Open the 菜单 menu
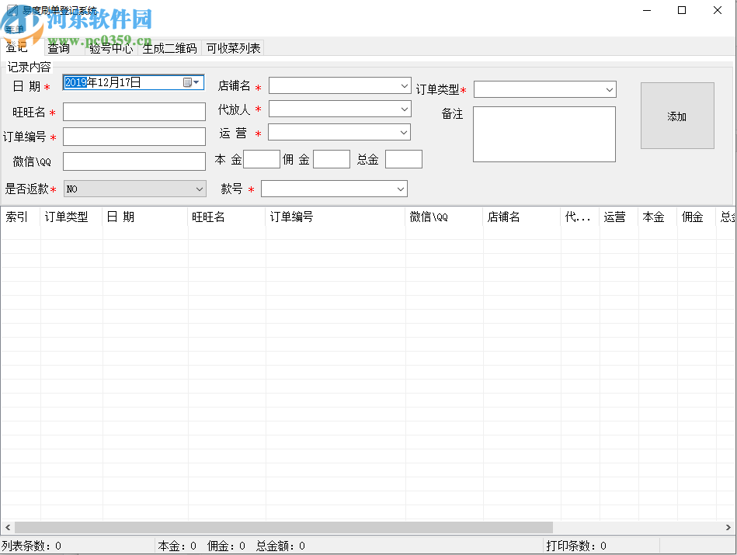The height and width of the screenshot is (555, 737). pos(14,29)
